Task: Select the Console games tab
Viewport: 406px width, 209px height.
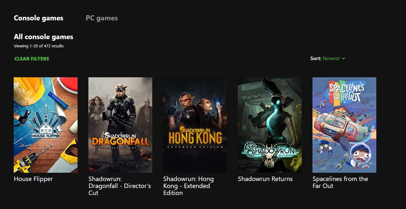Action: [x=39, y=18]
